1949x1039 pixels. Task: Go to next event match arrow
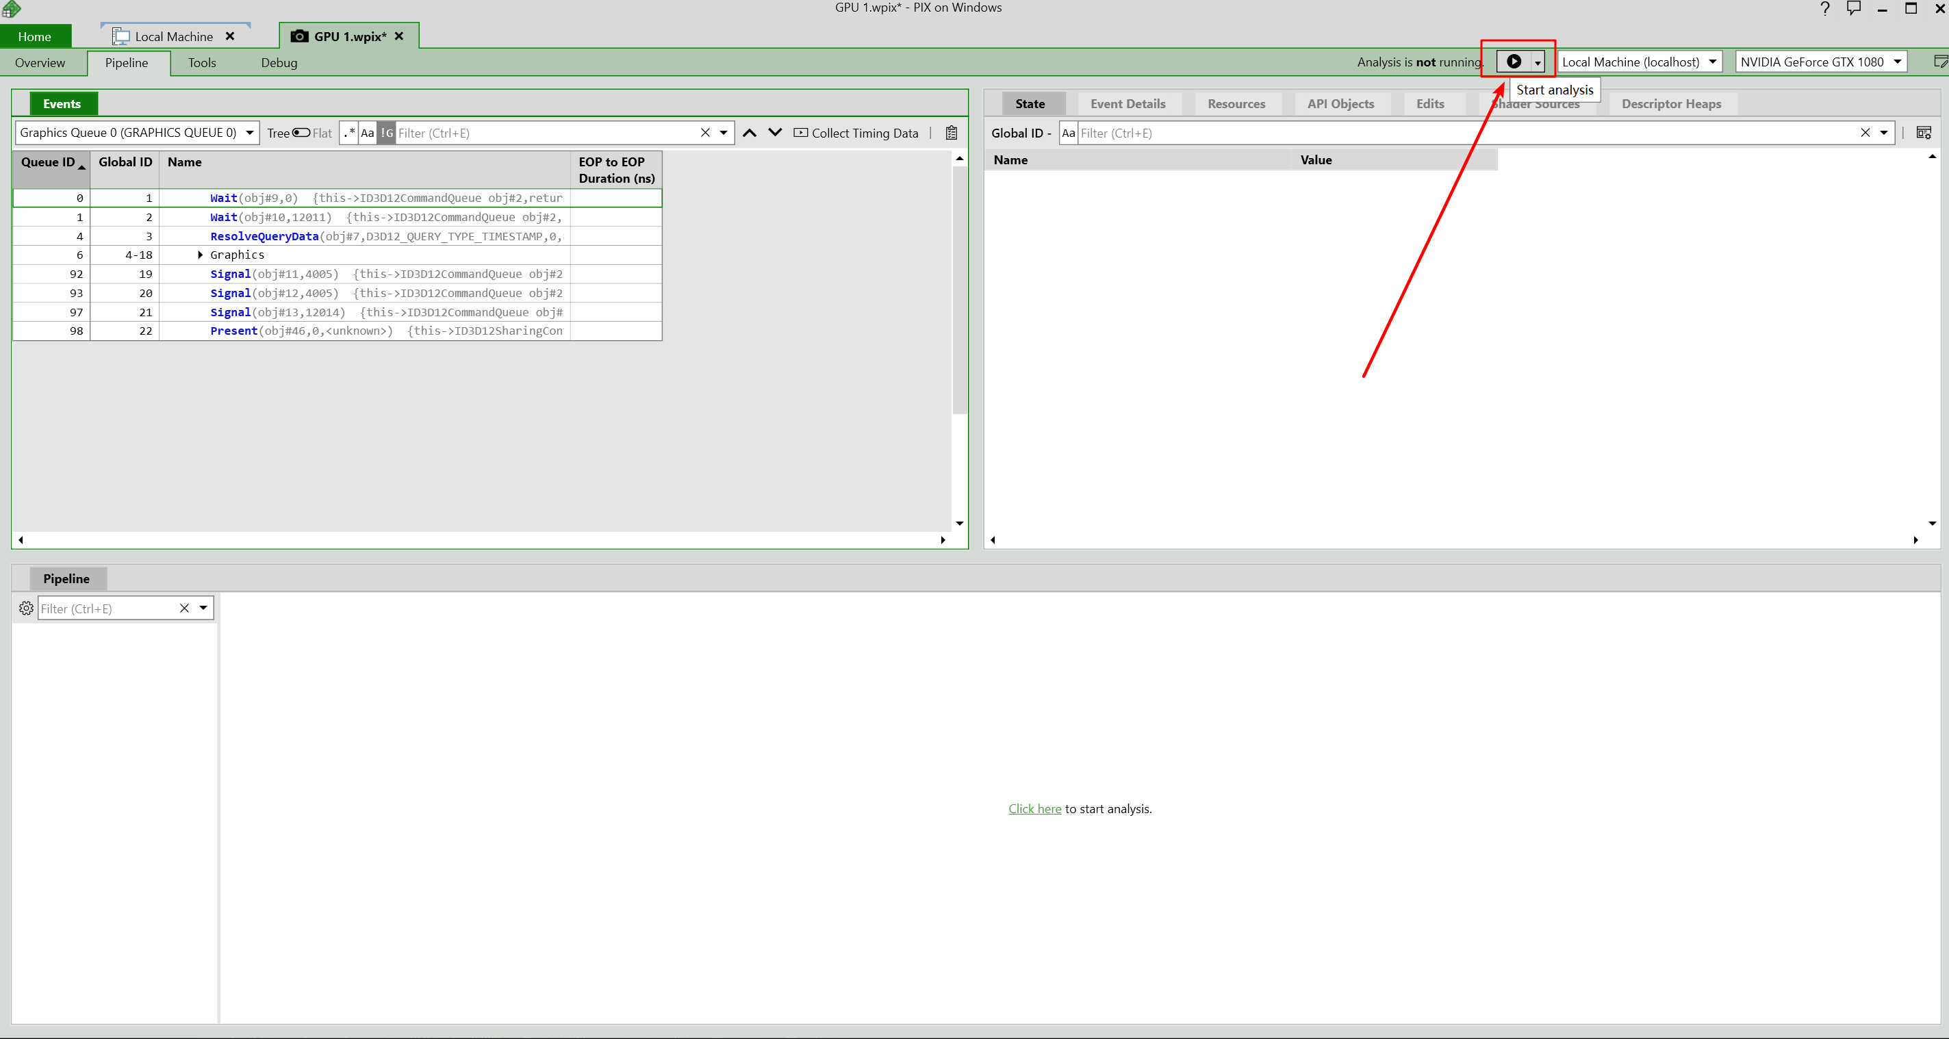pos(775,133)
